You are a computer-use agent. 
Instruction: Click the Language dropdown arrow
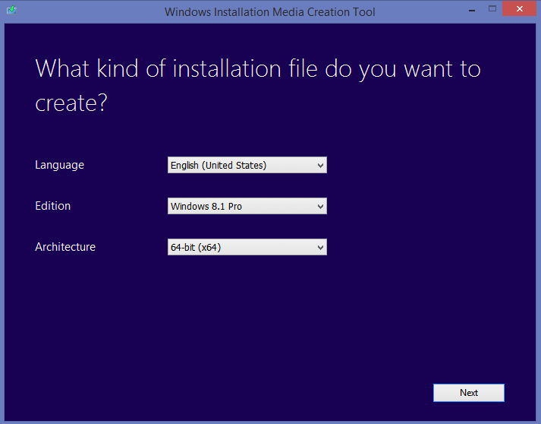pos(320,165)
